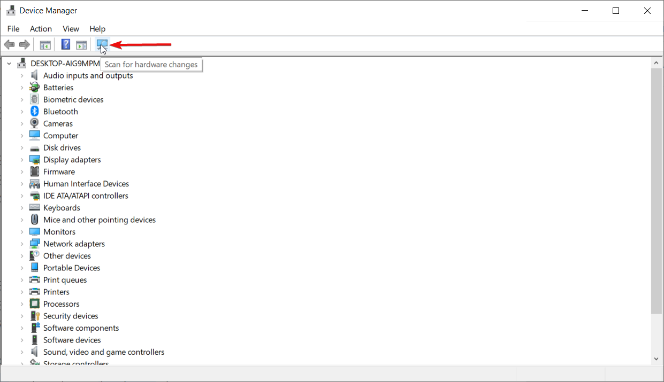The image size is (664, 382).
Task: Collapse the DESKTOP-AIG9MPM root node
Action: click(9, 64)
